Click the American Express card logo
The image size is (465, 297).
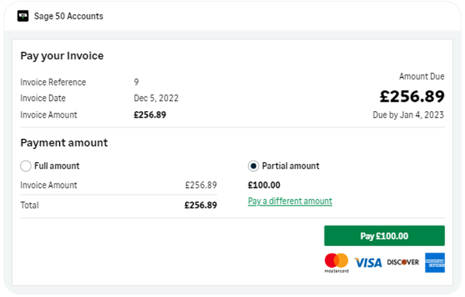435,262
